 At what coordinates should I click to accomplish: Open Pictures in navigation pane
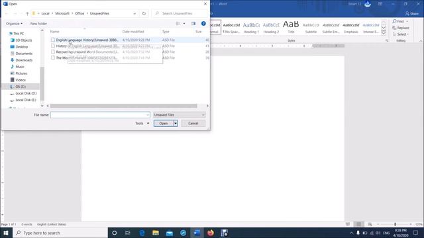tap(21, 73)
